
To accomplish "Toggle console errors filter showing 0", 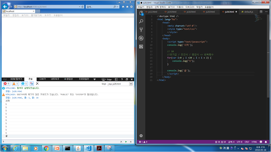I will [x=7, y=84].
